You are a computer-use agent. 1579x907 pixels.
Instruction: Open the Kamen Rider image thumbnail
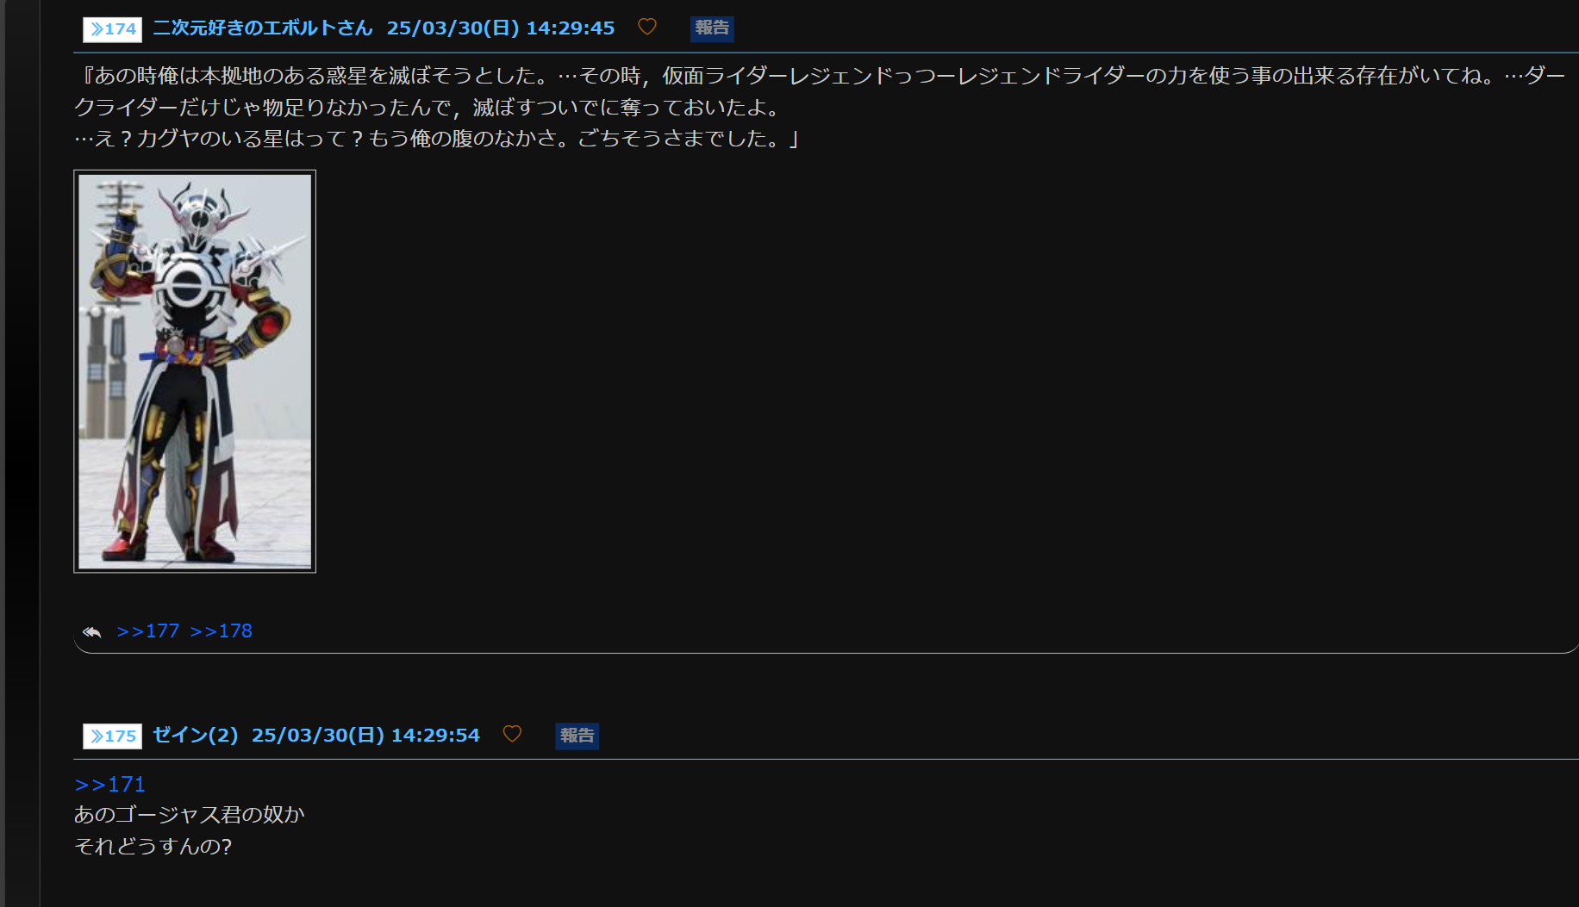[x=195, y=371]
